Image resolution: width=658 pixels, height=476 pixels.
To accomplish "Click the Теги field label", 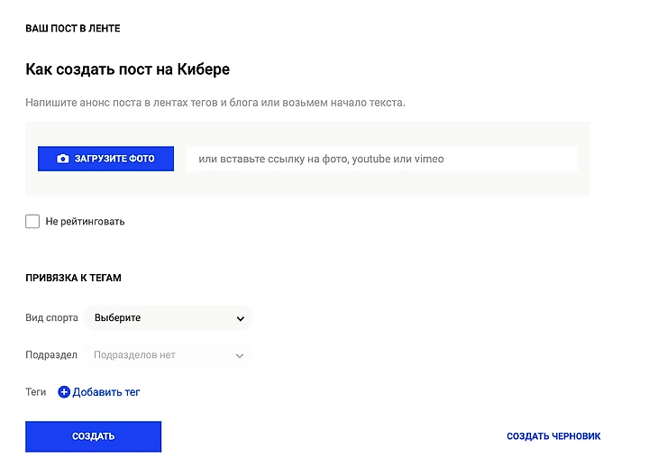I will (36, 392).
